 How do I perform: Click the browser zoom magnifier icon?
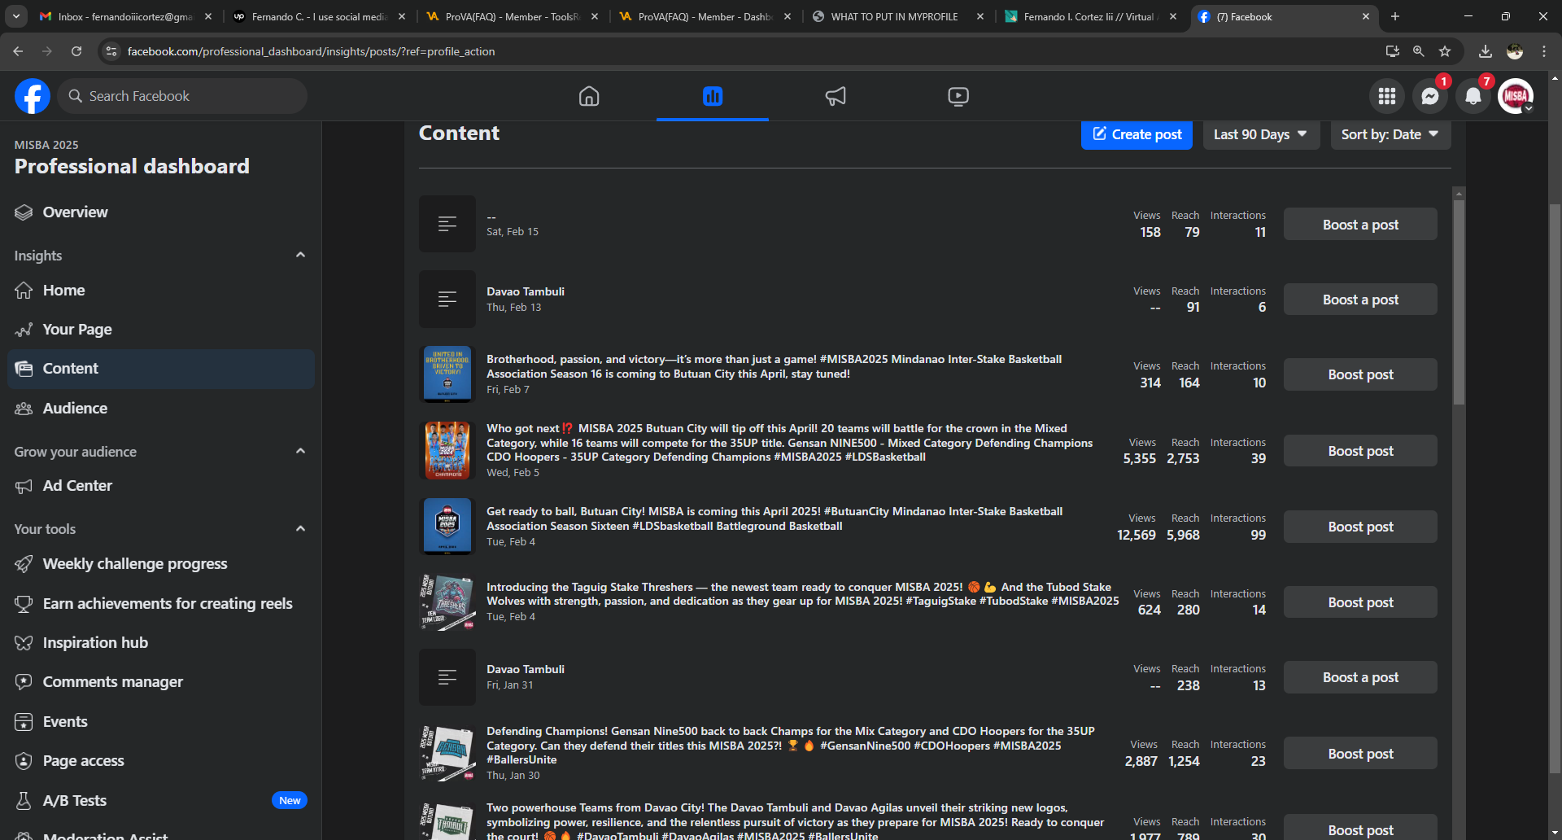point(1419,51)
